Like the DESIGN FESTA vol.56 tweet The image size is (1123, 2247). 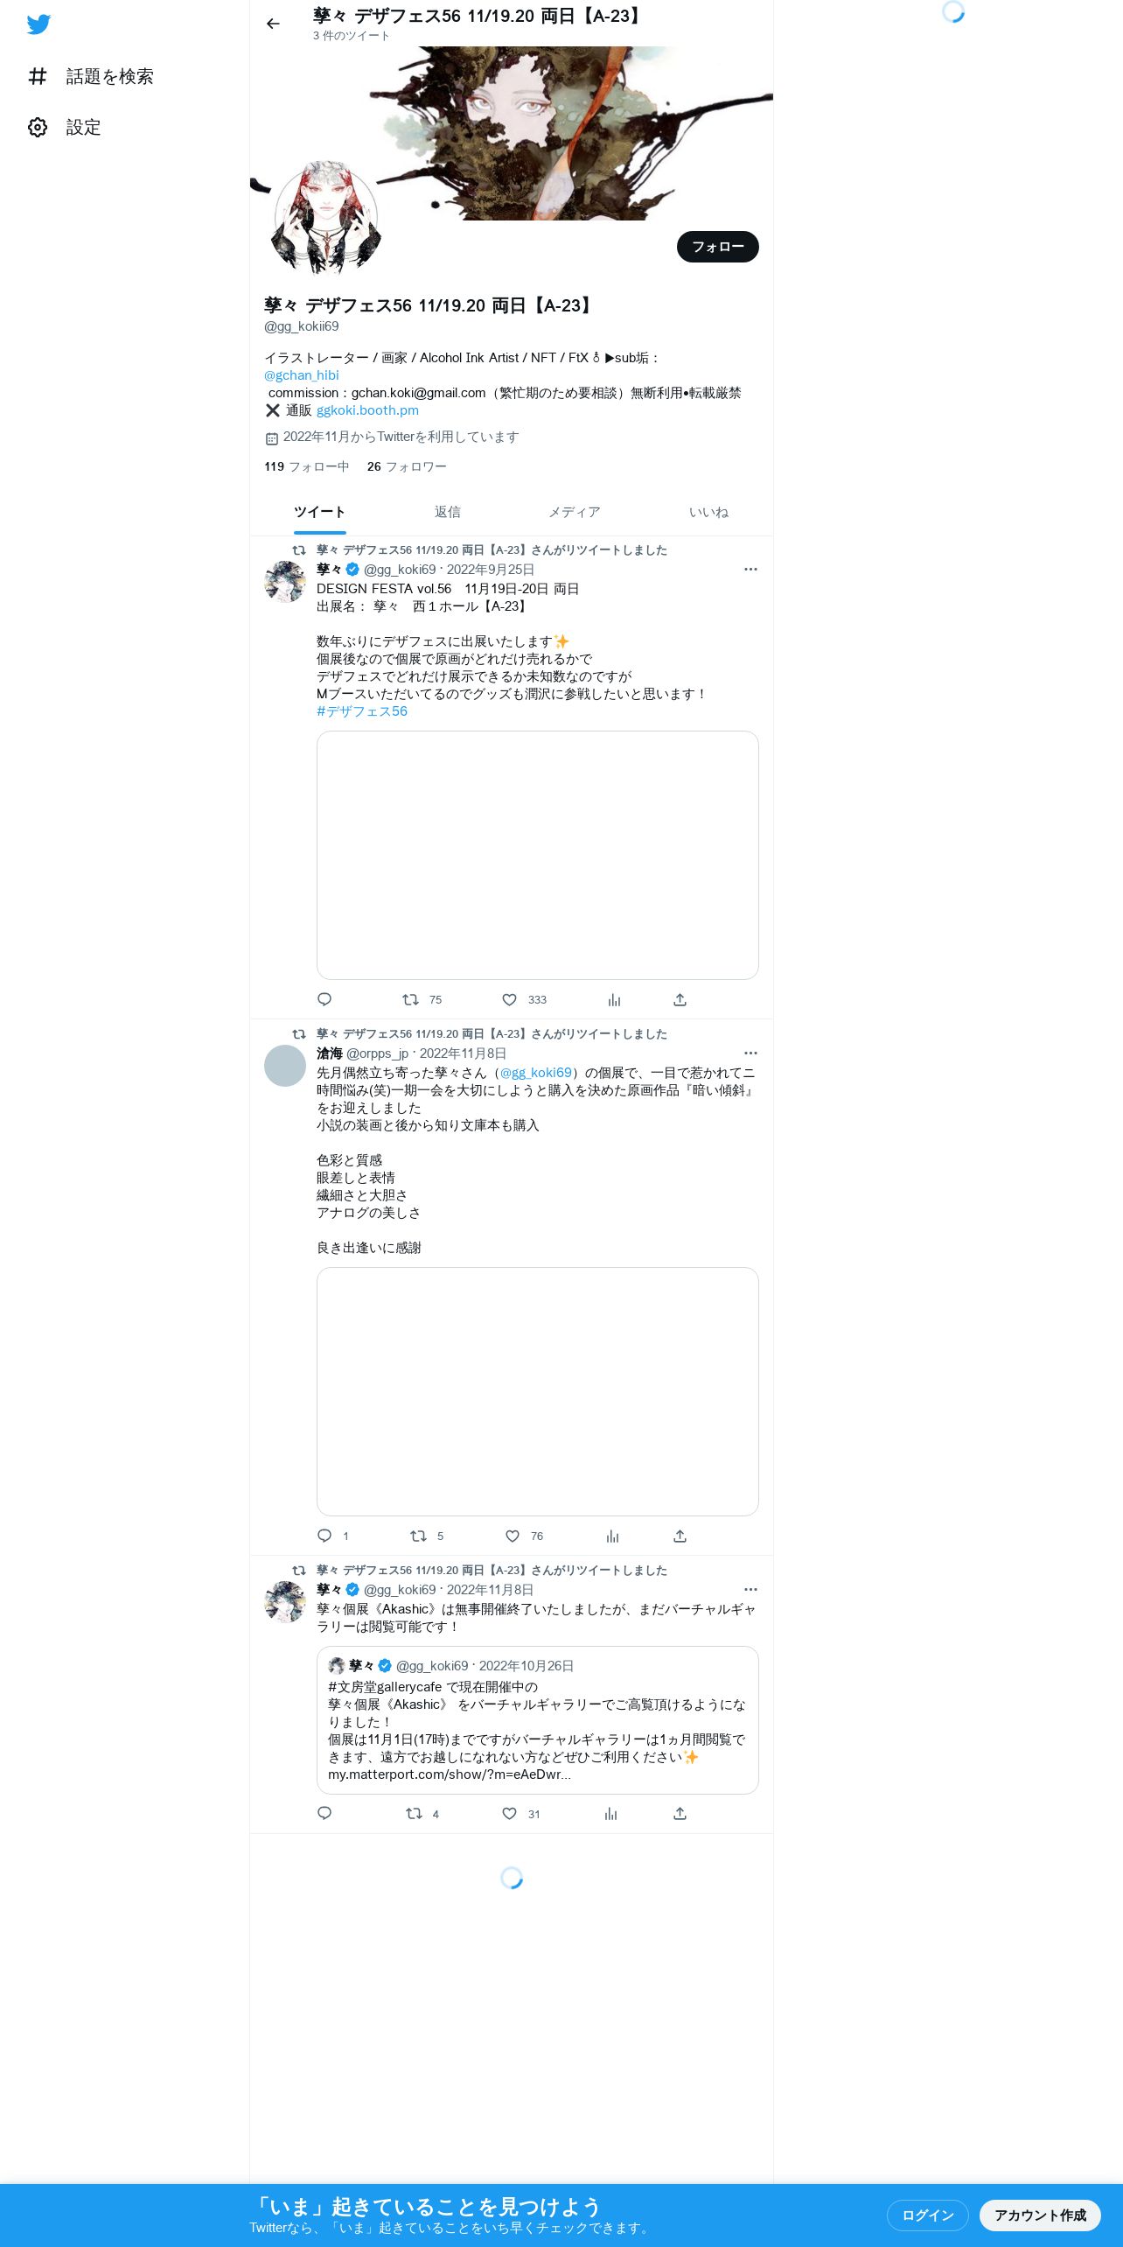(509, 999)
